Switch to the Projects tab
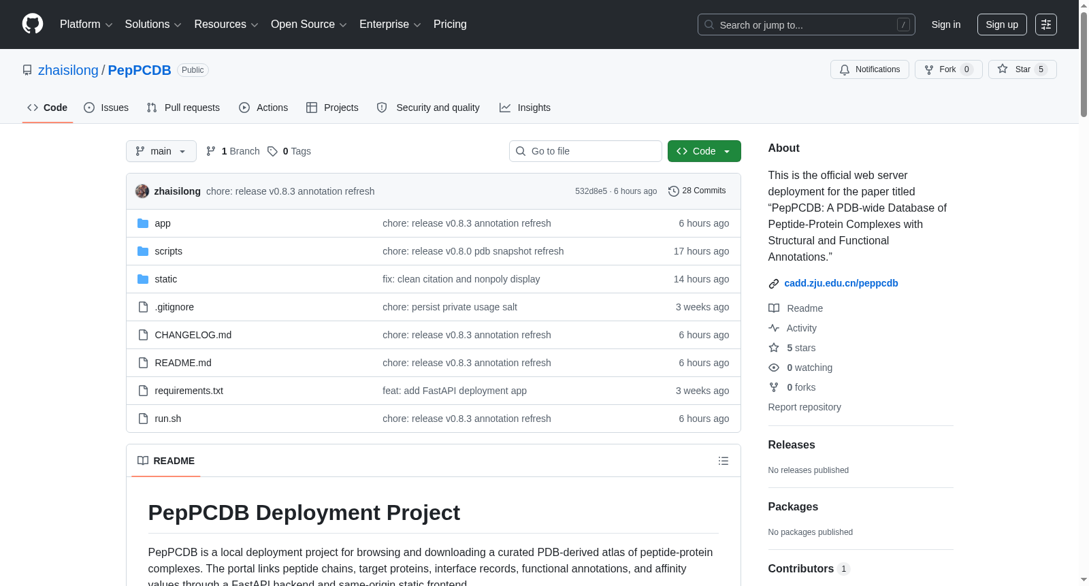 pos(332,108)
